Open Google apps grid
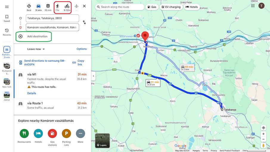The width and height of the screenshot is (270, 152). click(x=253, y=6)
